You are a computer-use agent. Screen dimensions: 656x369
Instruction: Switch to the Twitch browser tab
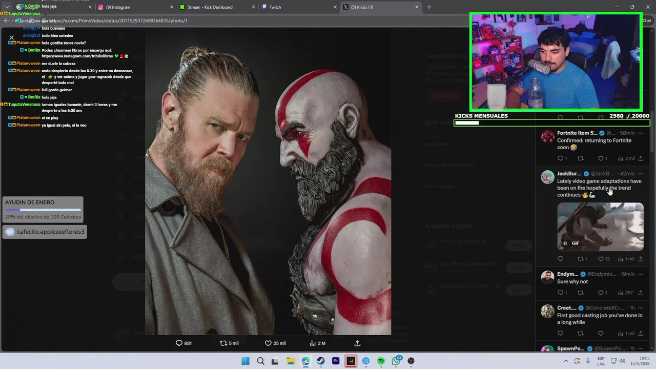[298, 7]
